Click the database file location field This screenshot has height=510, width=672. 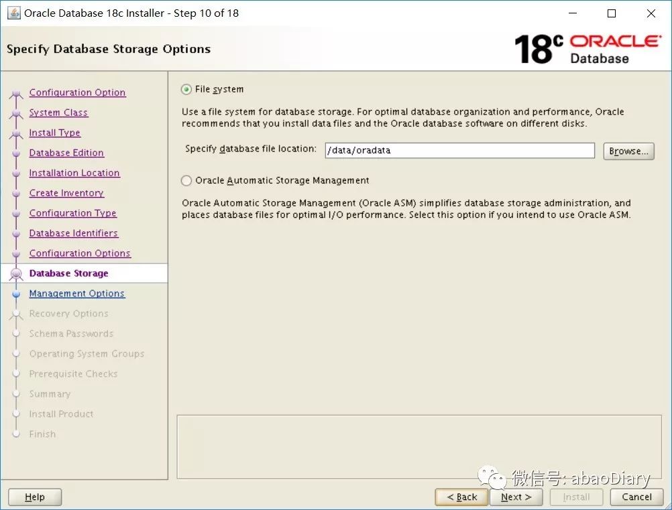pyautogui.click(x=459, y=150)
